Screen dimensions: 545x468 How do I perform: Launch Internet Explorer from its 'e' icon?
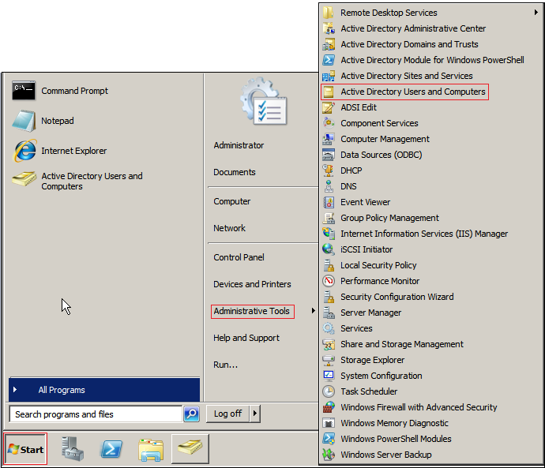click(x=24, y=151)
